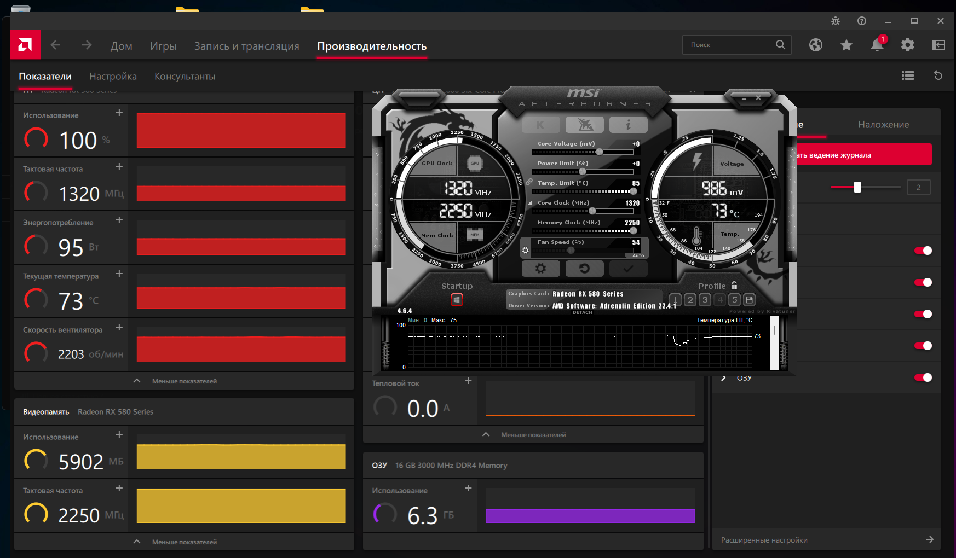Switch to Консультанты subtab
This screenshot has width=956, height=558.
click(x=185, y=76)
